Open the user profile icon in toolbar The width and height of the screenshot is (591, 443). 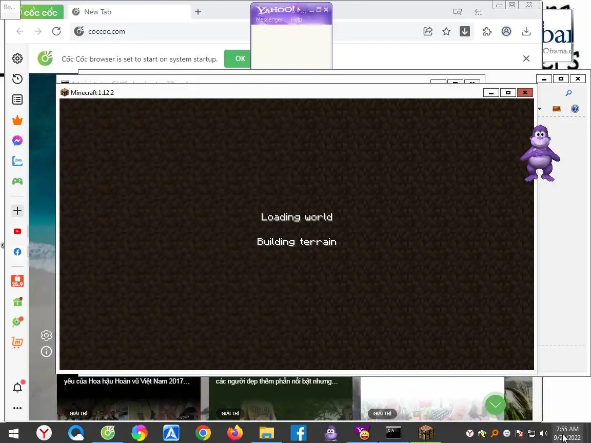[506, 31]
